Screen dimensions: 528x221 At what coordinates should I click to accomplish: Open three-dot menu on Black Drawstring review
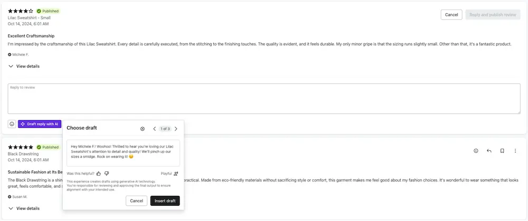pos(515,151)
